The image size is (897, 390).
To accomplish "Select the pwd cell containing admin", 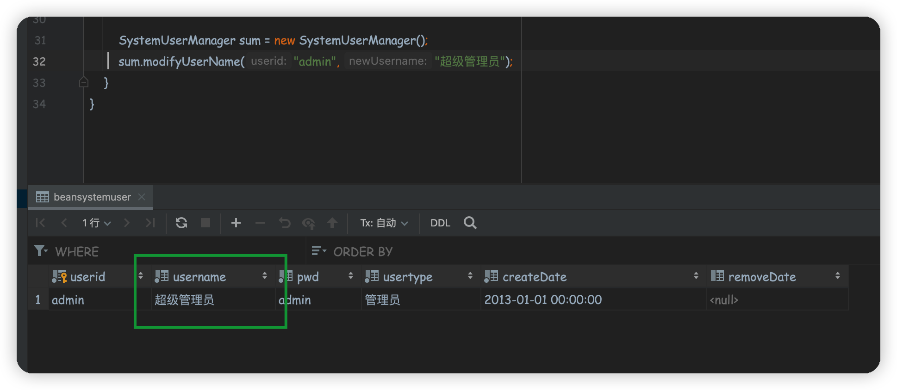I will point(318,300).
